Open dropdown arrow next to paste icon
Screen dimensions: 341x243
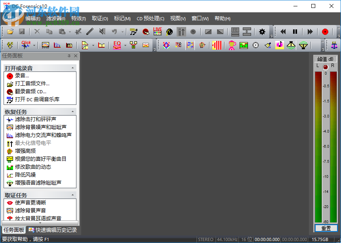pyautogui.click(x=70, y=32)
